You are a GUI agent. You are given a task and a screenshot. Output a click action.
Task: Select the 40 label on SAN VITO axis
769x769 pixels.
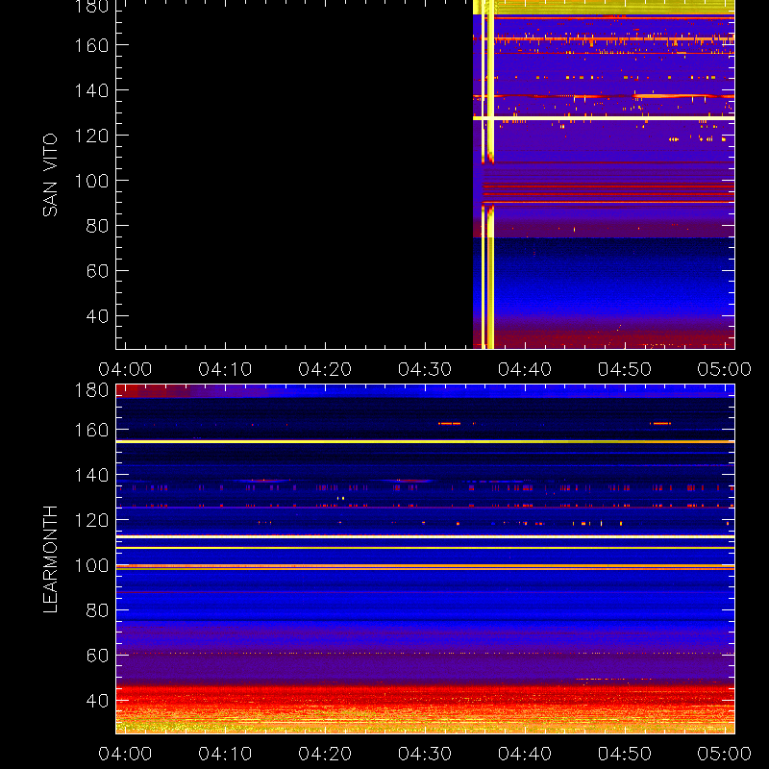(97, 316)
